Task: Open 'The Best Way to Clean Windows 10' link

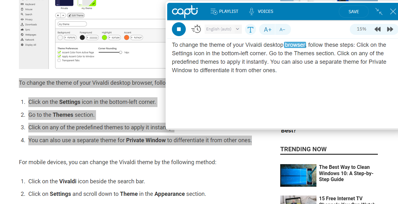Action: click(x=346, y=173)
